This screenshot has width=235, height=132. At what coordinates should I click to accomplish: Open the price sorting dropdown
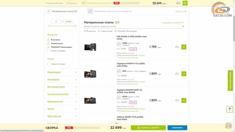click(173, 23)
